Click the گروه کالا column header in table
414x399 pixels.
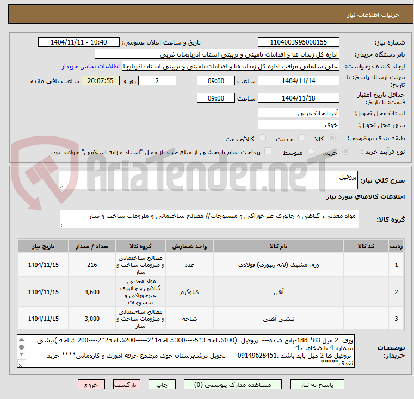pyautogui.click(x=140, y=246)
